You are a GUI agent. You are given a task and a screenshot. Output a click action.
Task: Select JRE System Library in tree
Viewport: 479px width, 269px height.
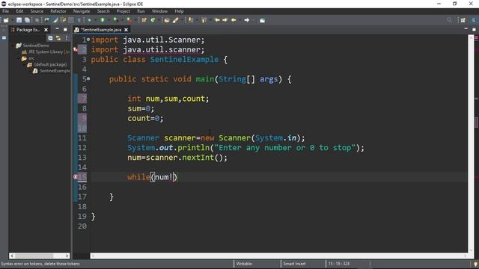tap(46, 52)
